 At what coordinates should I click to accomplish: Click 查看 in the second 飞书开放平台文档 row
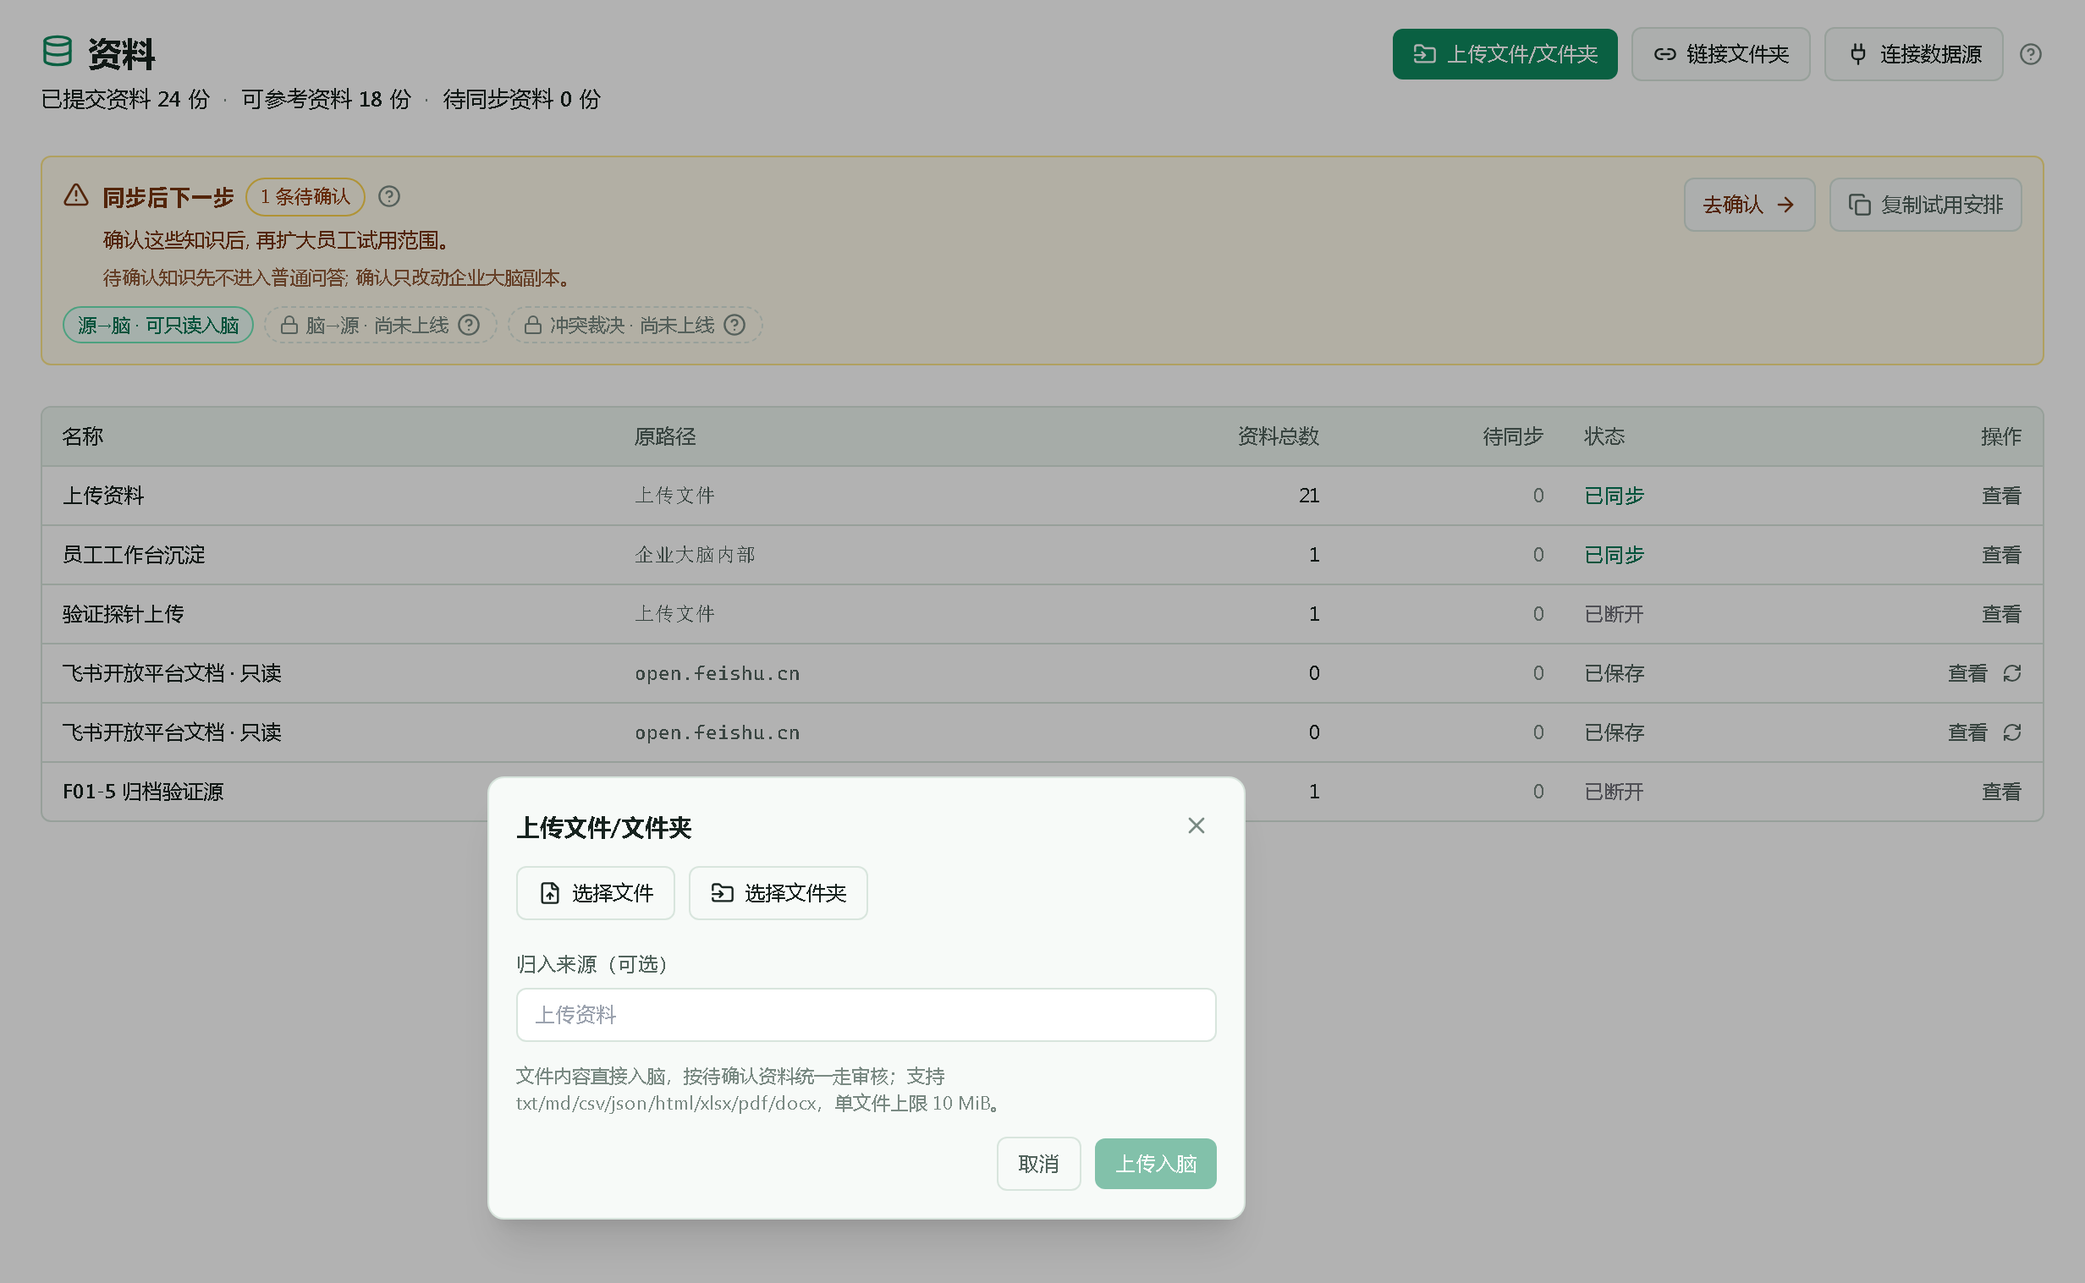click(x=1967, y=732)
